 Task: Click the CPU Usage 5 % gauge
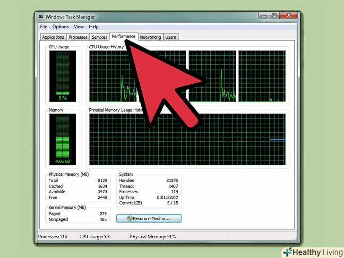pyautogui.click(x=62, y=76)
